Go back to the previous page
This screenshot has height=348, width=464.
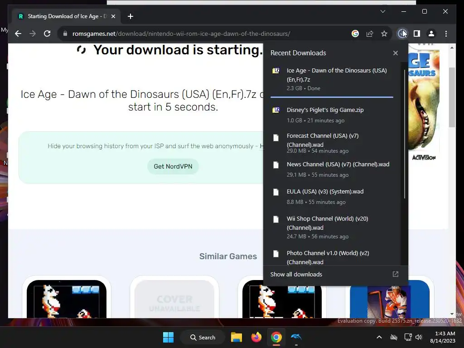point(18,34)
